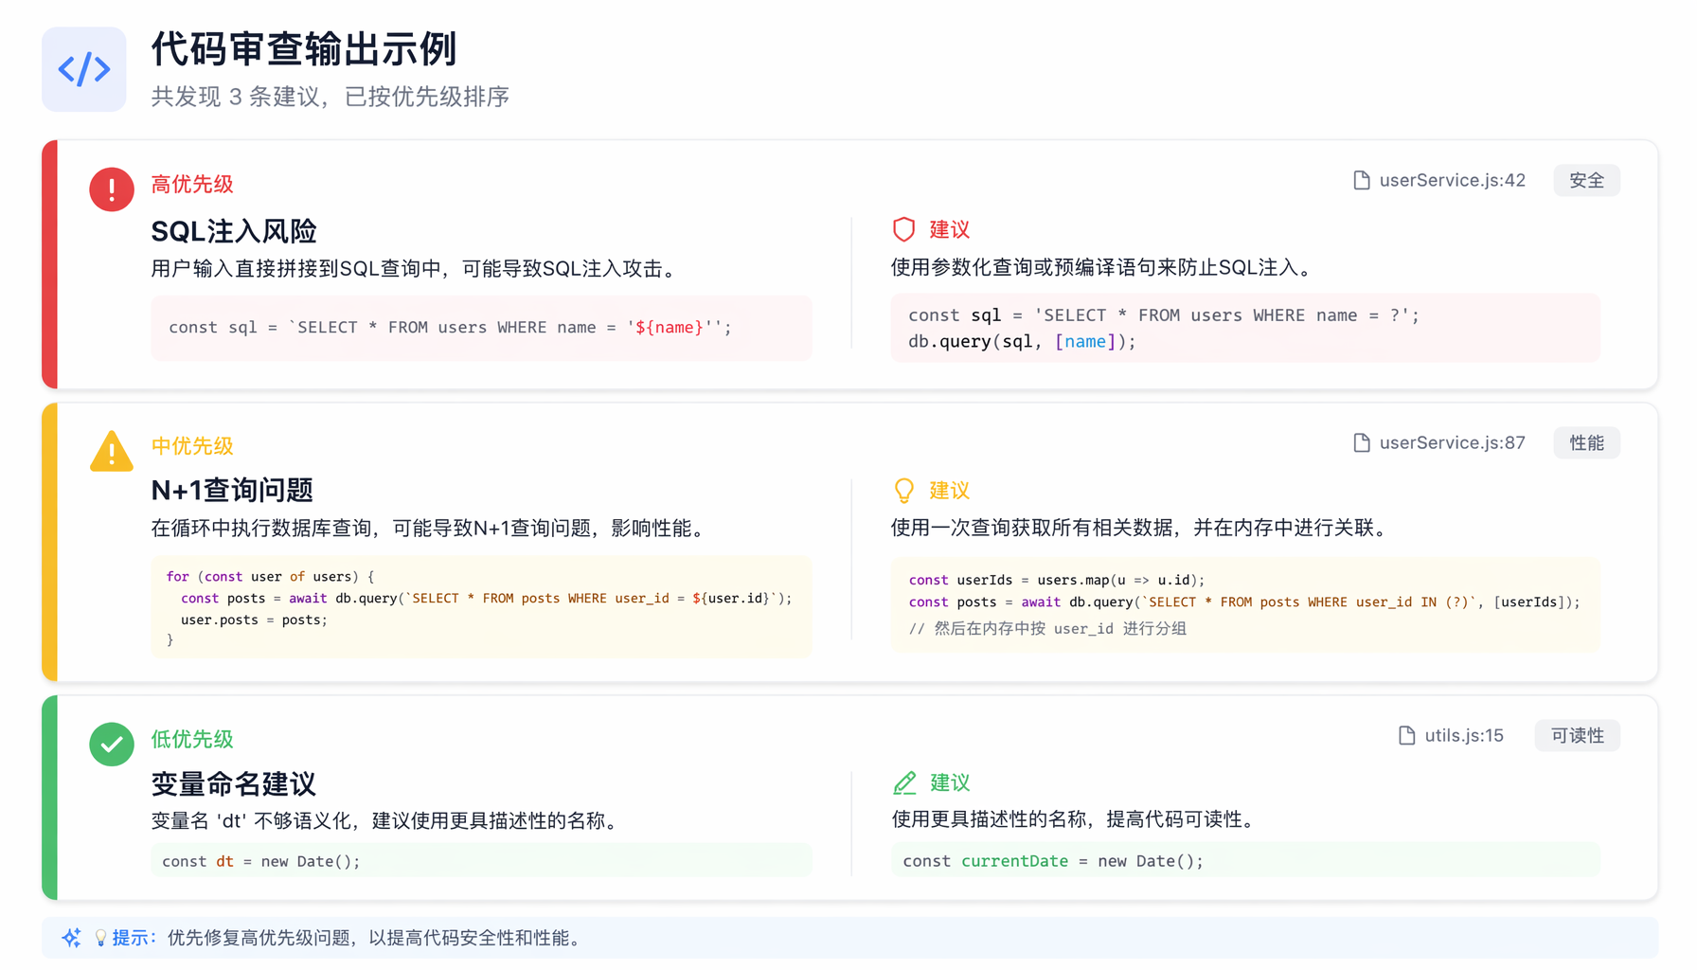Click the code brackets logo icon
This screenshot has height=970, width=1697.
click(x=84, y=69)
